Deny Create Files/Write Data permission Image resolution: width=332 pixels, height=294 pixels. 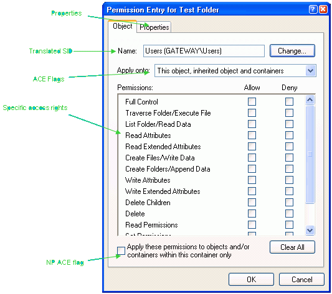[289, 157]
